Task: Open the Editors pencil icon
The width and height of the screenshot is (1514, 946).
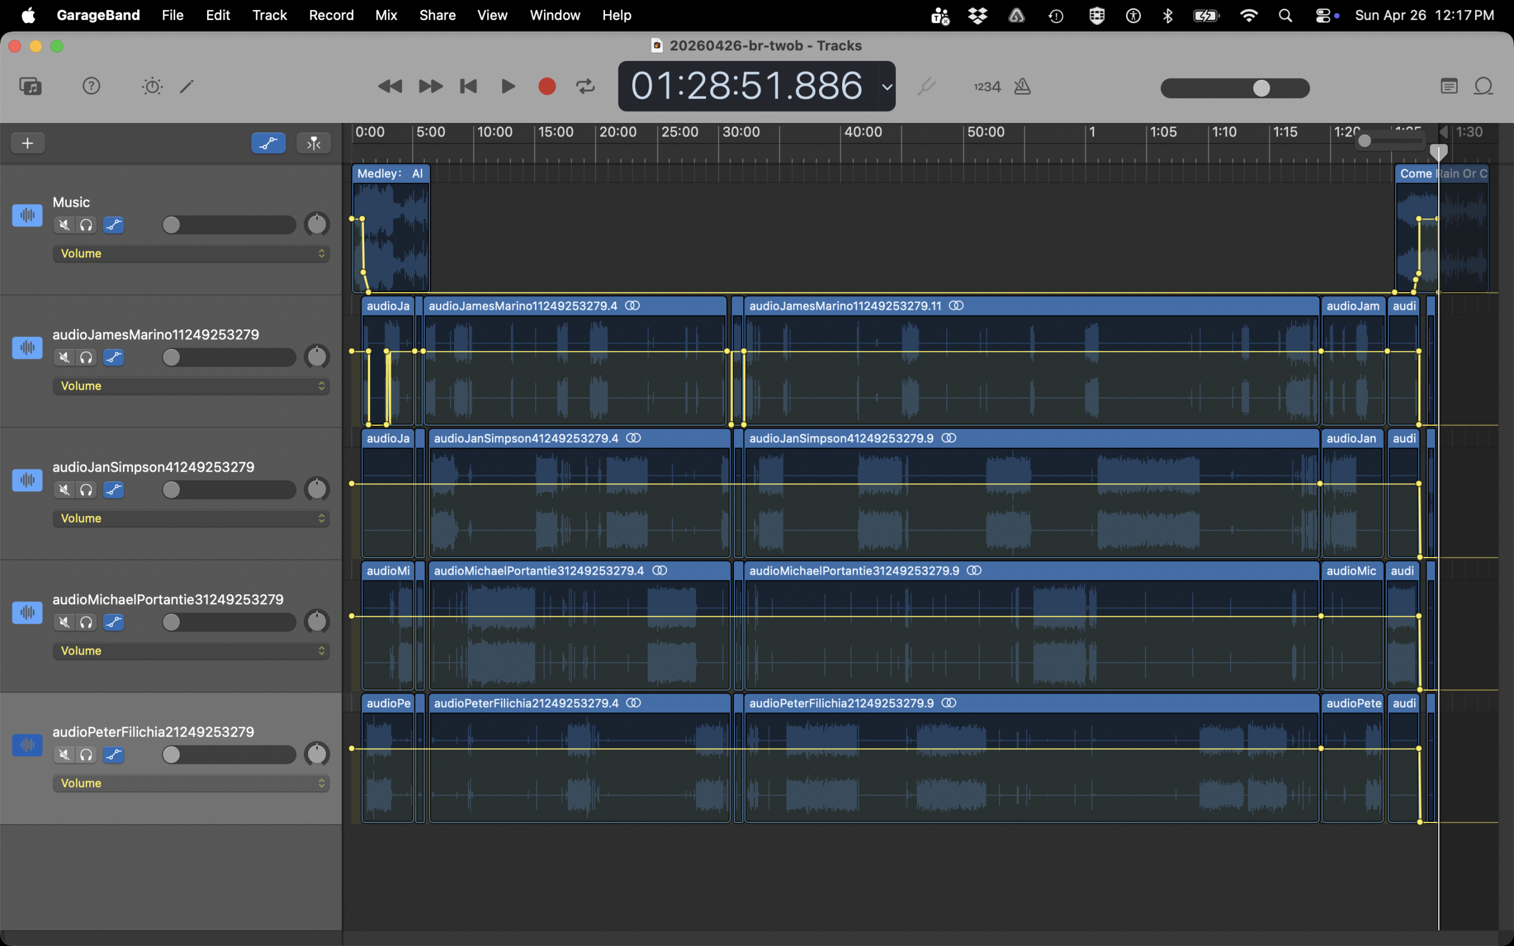Action: point(186,86)
